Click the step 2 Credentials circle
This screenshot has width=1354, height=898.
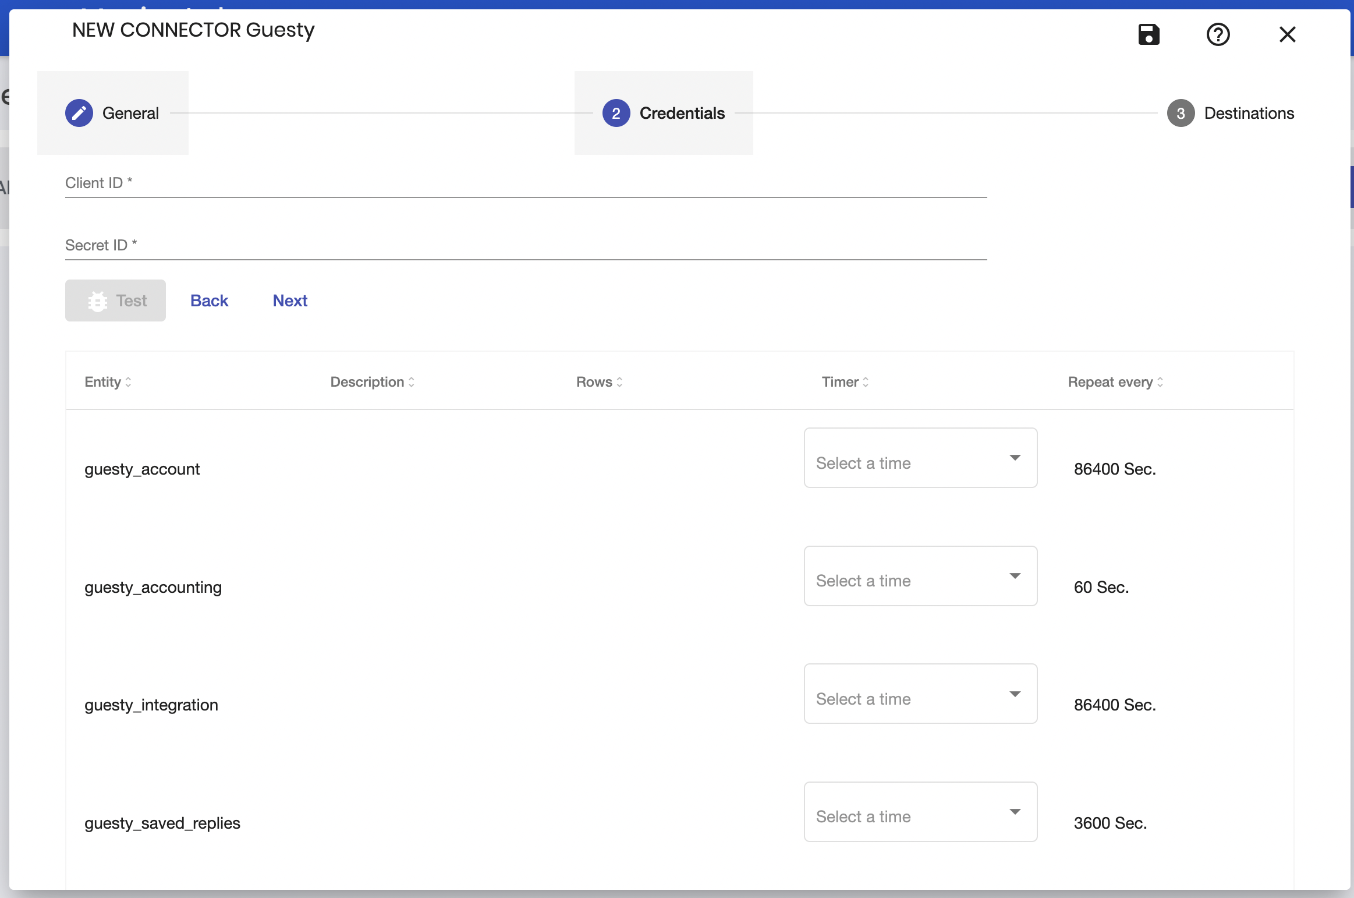[616, 113]
